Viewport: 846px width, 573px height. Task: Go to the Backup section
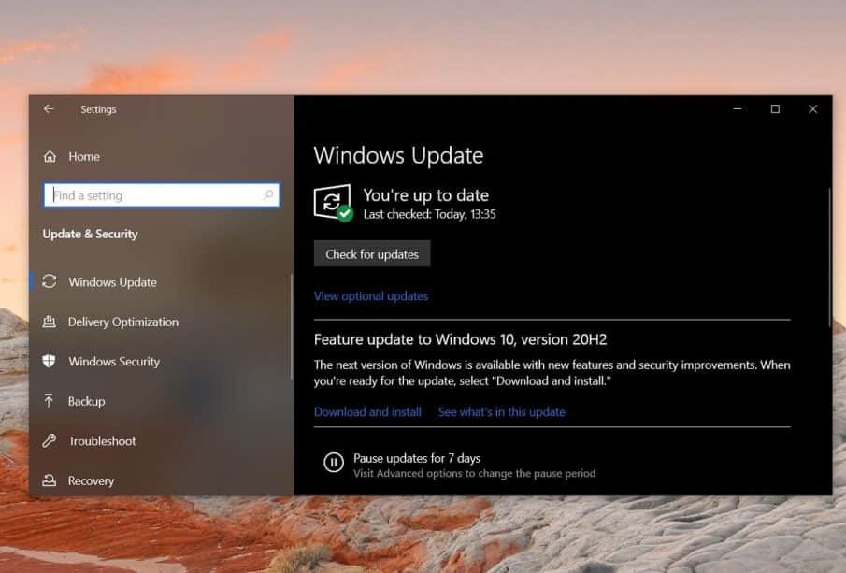click(86, 401)
